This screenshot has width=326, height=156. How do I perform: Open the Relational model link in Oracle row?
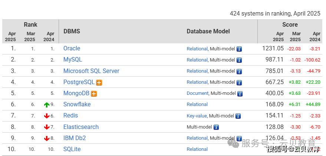pos(197,49)
